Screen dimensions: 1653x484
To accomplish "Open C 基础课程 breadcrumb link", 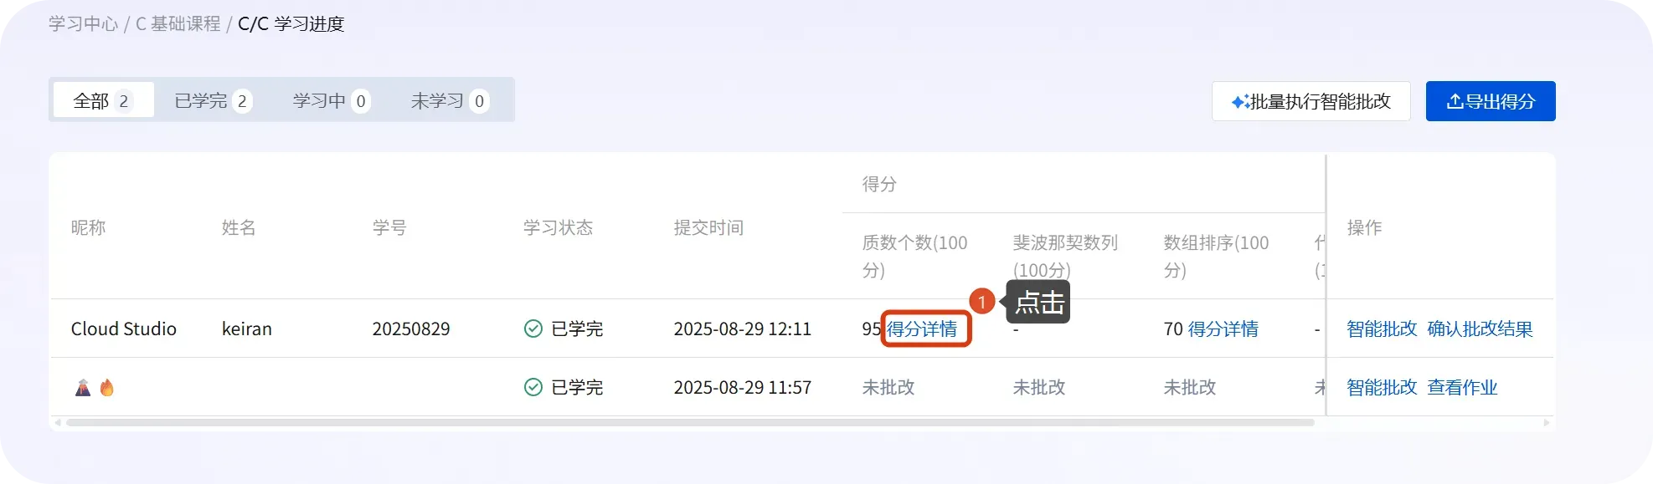I will click(178, 23).
